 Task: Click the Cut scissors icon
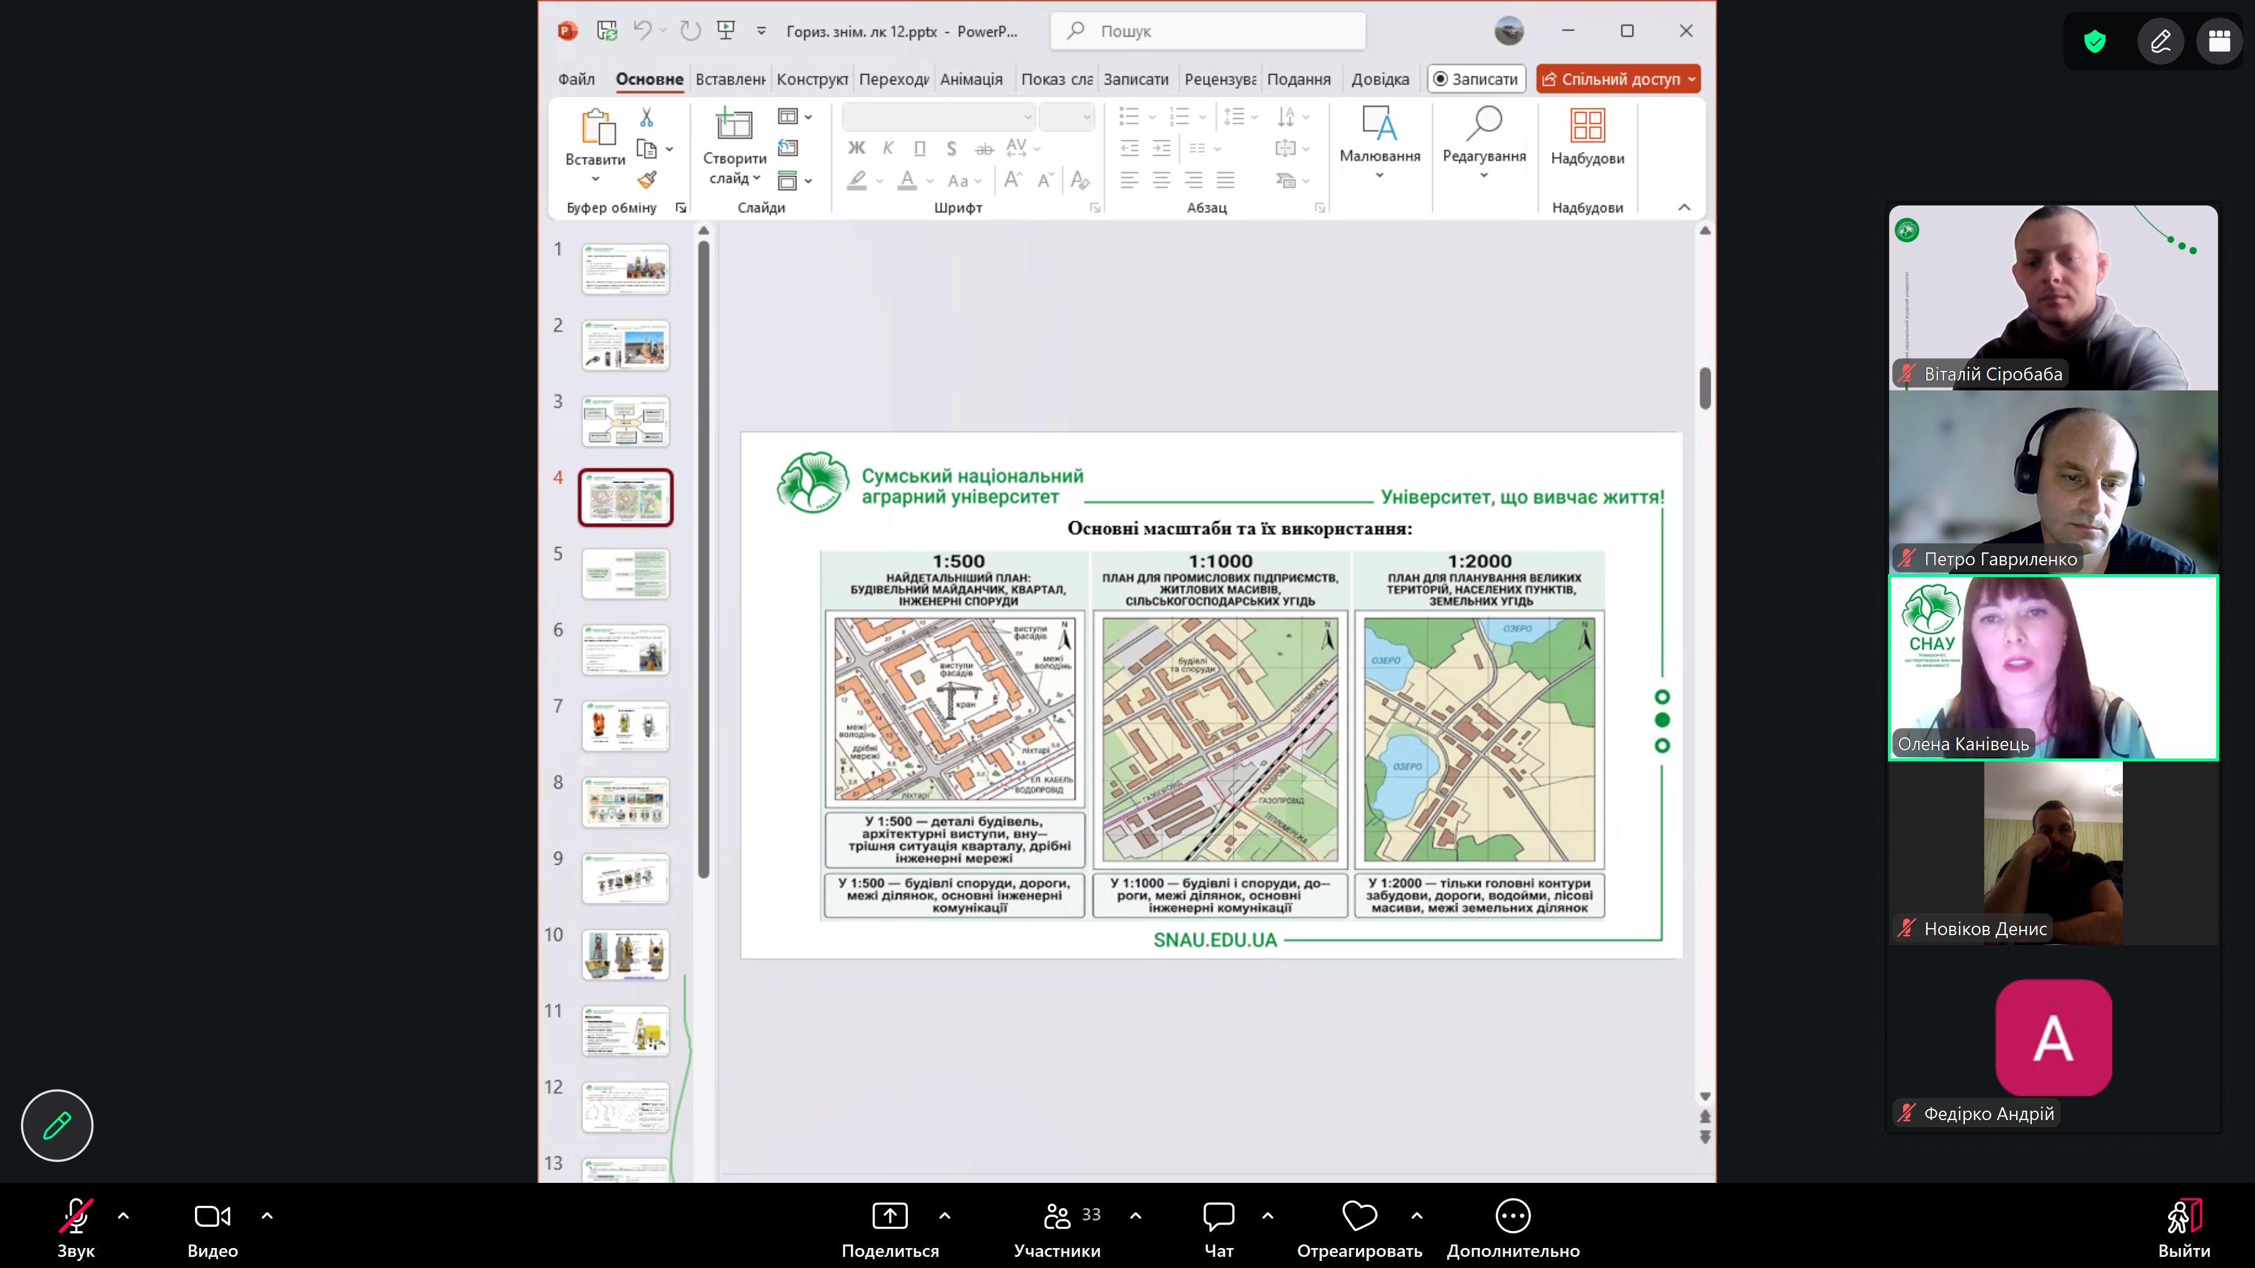(x=646, y=116)
